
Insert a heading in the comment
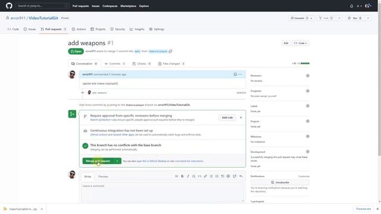[x=177, y=176]
